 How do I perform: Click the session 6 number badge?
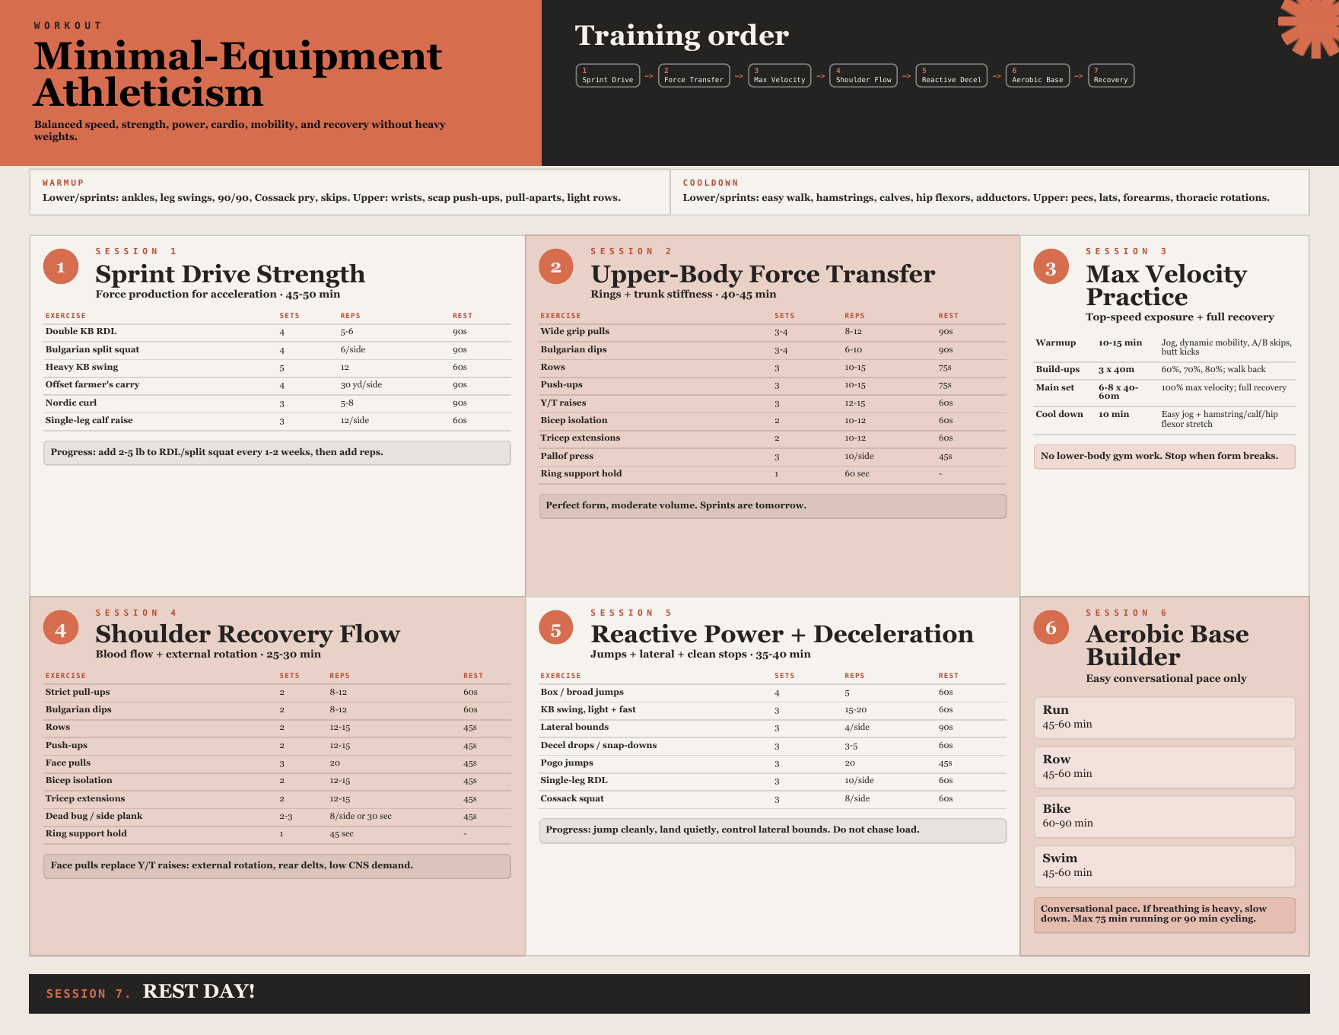(1051, 629)
